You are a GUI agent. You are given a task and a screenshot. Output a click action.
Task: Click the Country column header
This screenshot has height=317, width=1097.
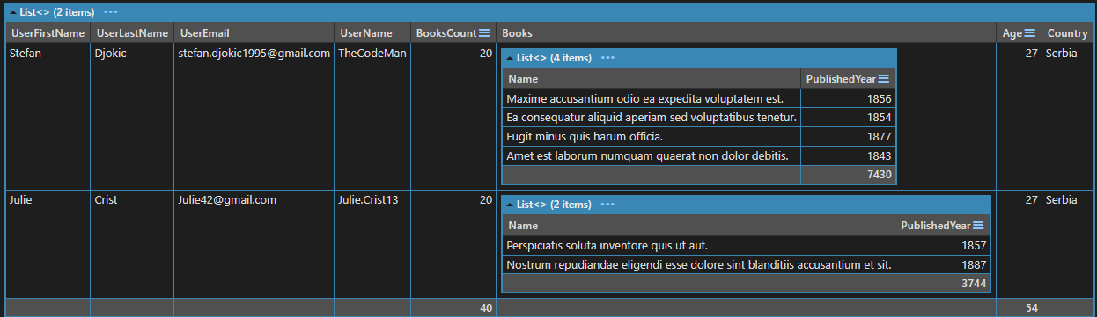(1067, 33)
